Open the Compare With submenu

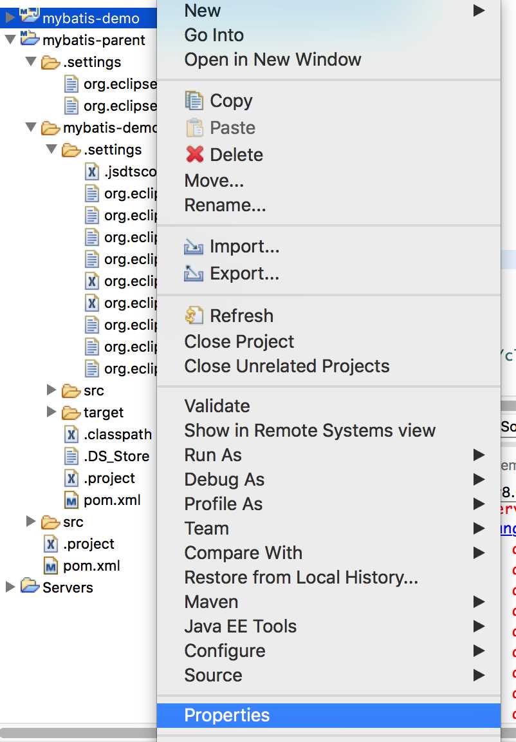pos(329,553)
